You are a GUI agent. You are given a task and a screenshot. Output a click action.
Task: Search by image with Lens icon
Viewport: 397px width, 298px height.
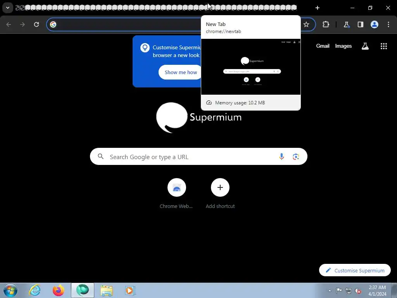296,157
